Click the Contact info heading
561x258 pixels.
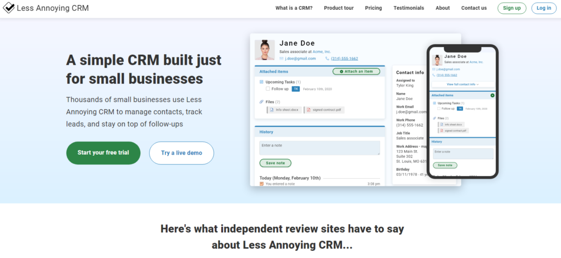tap(410, 73)
